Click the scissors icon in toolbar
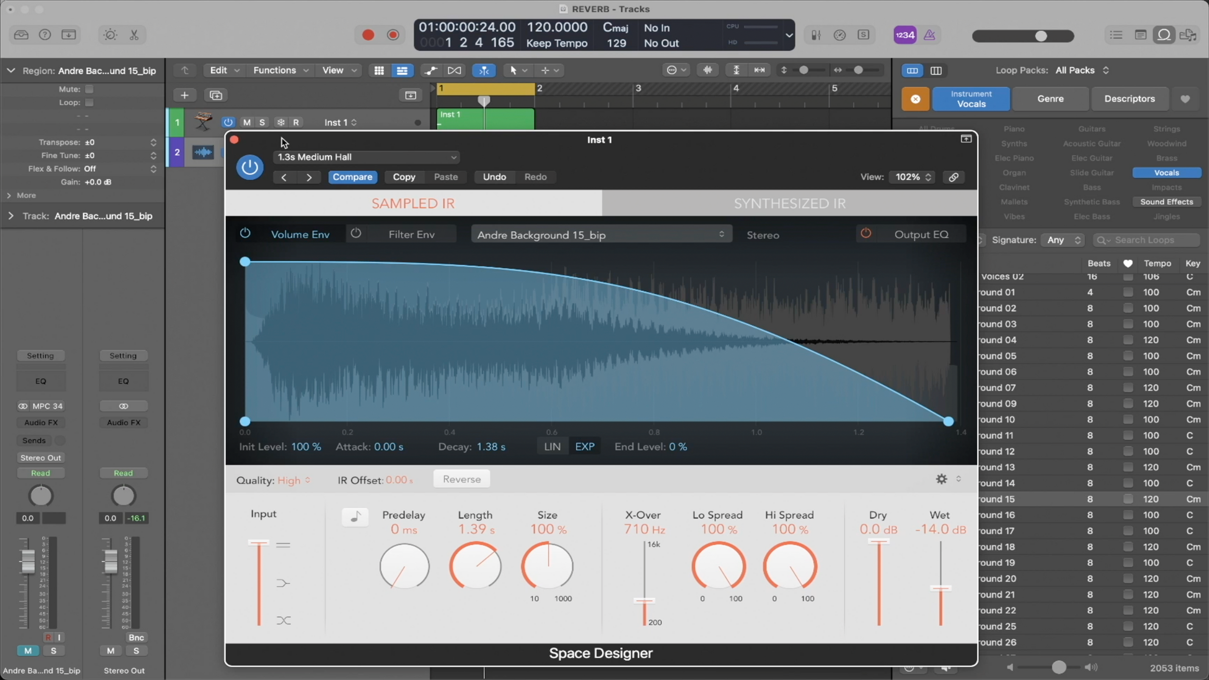 pyautogui.click(x=134, y=35)
